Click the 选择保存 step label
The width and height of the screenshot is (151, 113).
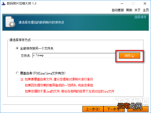(x=140, y=17)
